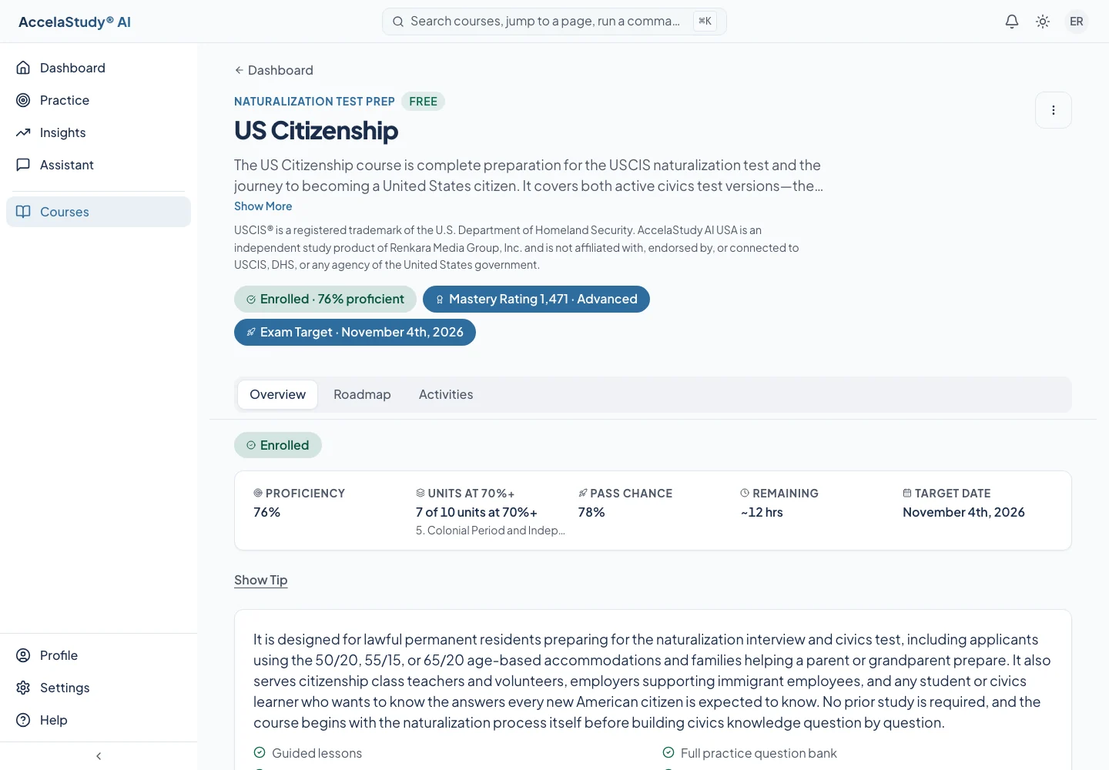Open the ER user avatar menu
This screenshot has width=1109, height=770.
tap(1077, 22)
